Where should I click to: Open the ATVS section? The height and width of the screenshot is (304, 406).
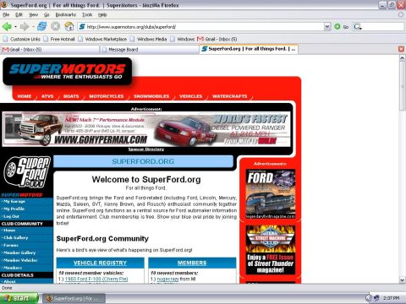[47, 96]
